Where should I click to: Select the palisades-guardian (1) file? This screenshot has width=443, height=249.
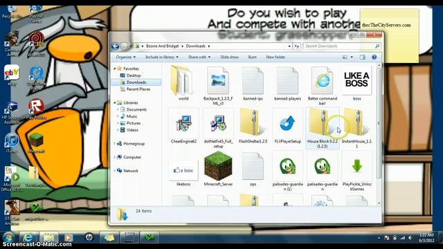coord(288,172)
